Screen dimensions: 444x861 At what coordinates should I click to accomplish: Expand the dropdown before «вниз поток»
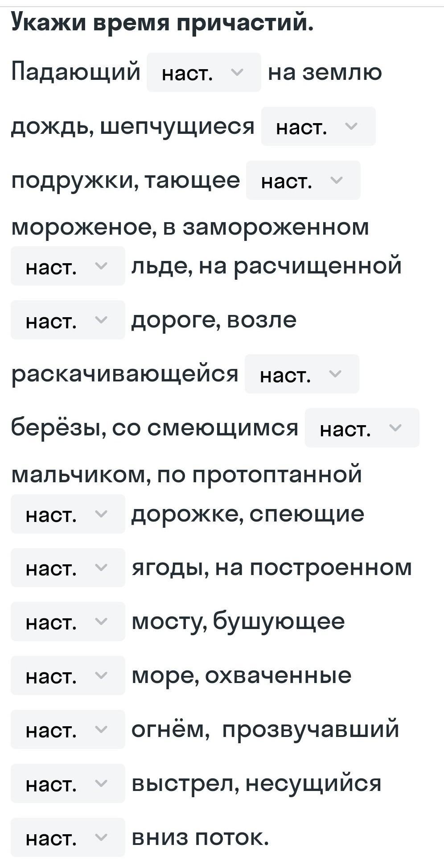pyautogui.click(x=68, y=838)
